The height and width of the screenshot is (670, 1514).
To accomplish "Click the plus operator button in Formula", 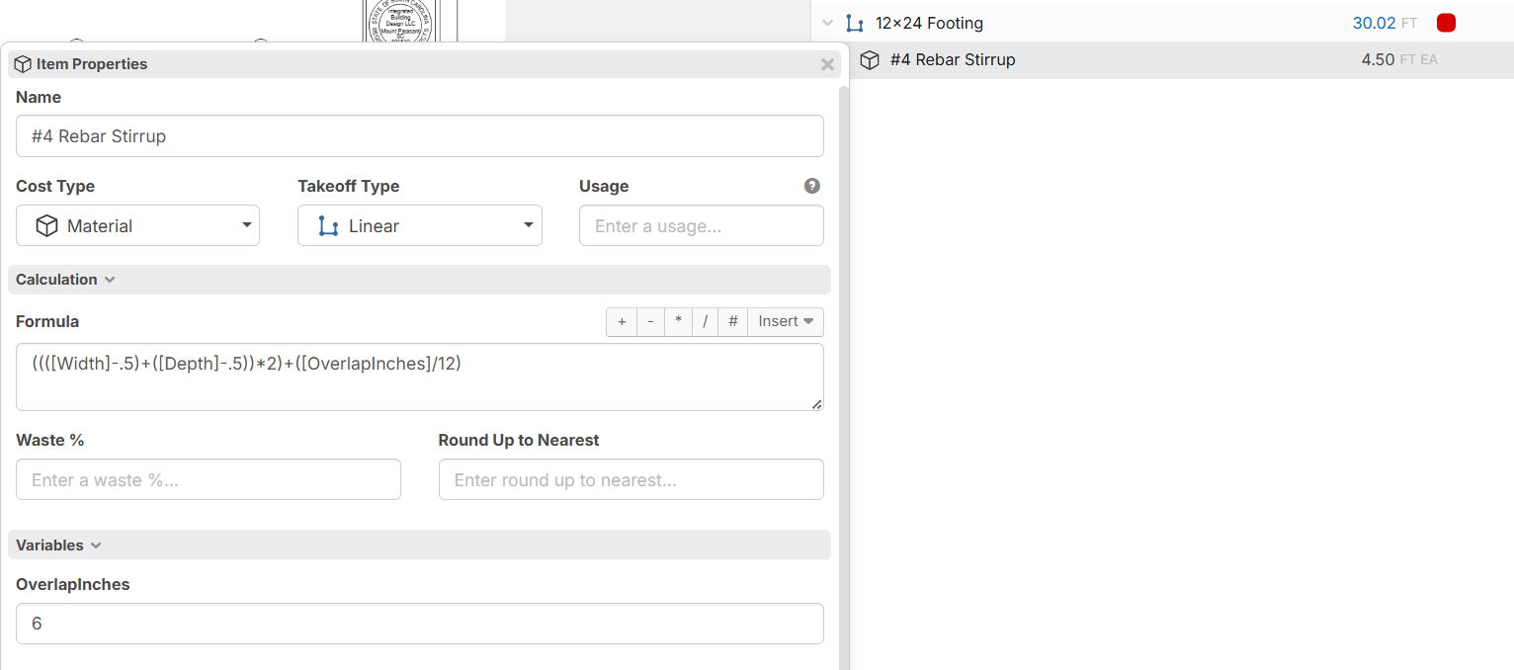I will (x=622, y=322).
